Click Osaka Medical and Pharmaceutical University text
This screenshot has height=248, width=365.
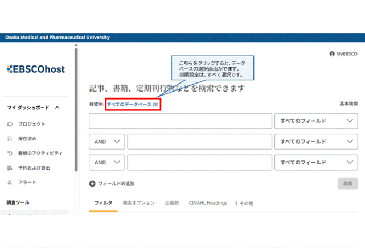tap(58, 38)
